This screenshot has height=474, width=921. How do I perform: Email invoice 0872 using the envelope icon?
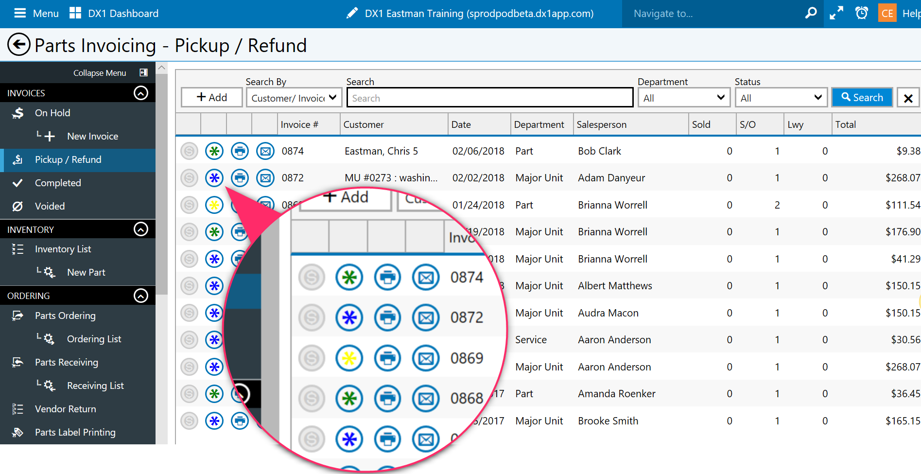pos(265,178)
